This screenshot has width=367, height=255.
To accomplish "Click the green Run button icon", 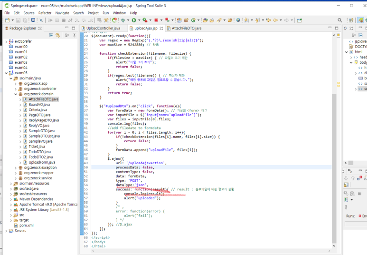I will click(x=134, y=20).
